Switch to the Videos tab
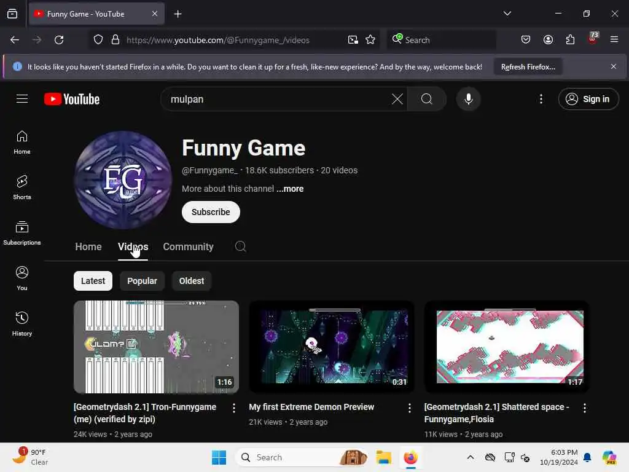Viewport: 629px width, 472px height. [x=133, y=246]
